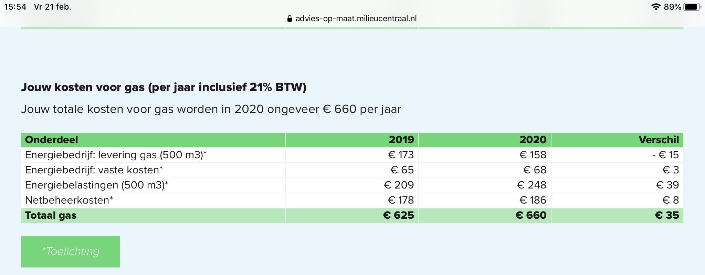Select the Energiebedrijf: vaste kosten row label

94,170
